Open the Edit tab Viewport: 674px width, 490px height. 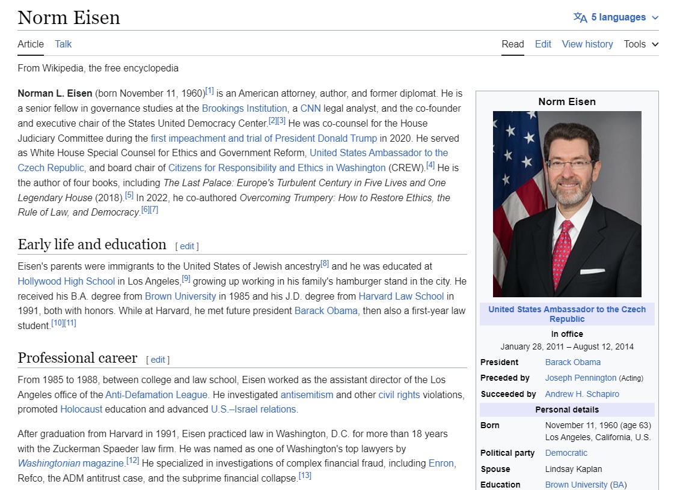[543, 44]
